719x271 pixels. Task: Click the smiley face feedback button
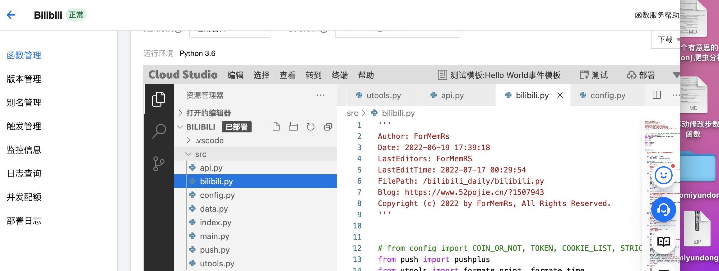coord(664,176)
